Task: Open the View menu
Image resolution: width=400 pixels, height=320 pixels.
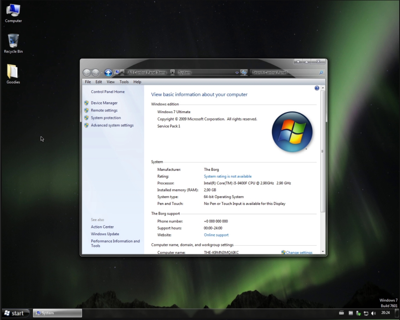Action: click(x=111, y=82)
